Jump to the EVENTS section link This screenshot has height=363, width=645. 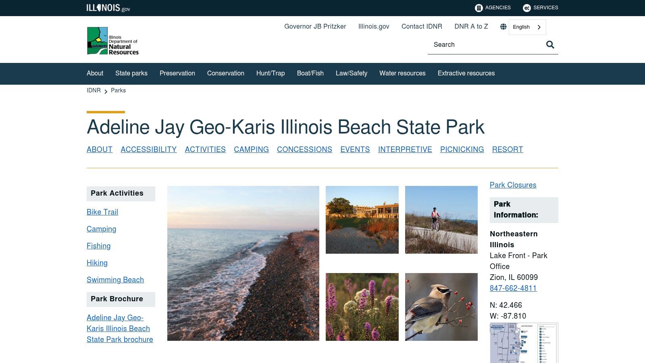[x=355, y=150]
